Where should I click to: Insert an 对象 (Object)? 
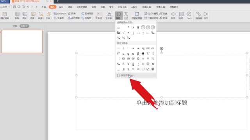click(x=163, y=14)
